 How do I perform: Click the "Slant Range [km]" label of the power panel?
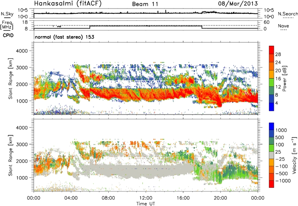click(x=10, y=78)
